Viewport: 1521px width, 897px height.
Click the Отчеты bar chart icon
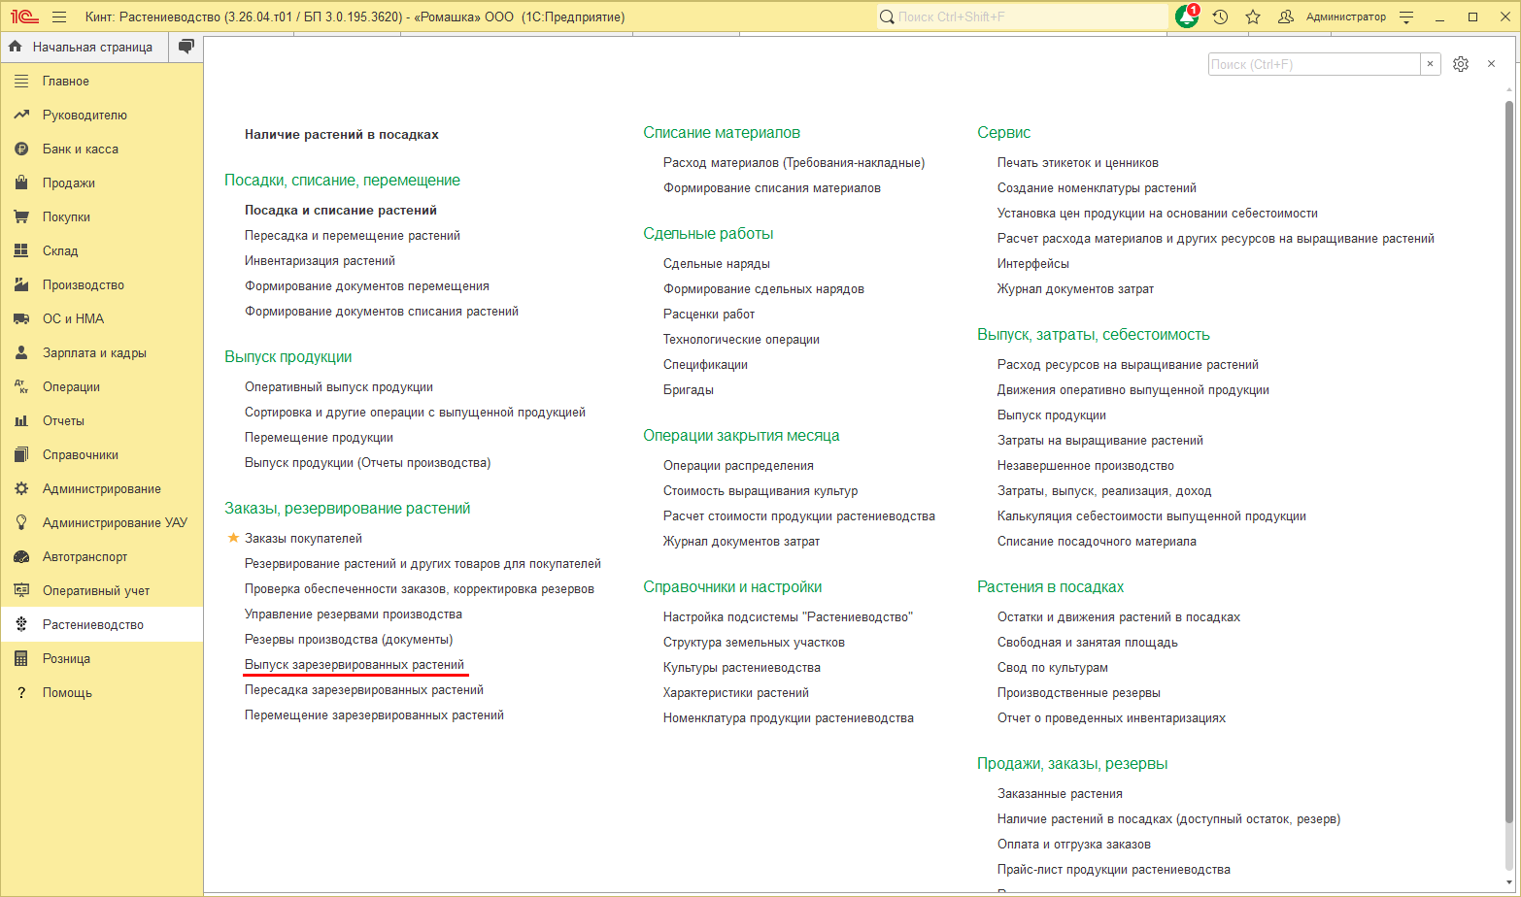21,421
